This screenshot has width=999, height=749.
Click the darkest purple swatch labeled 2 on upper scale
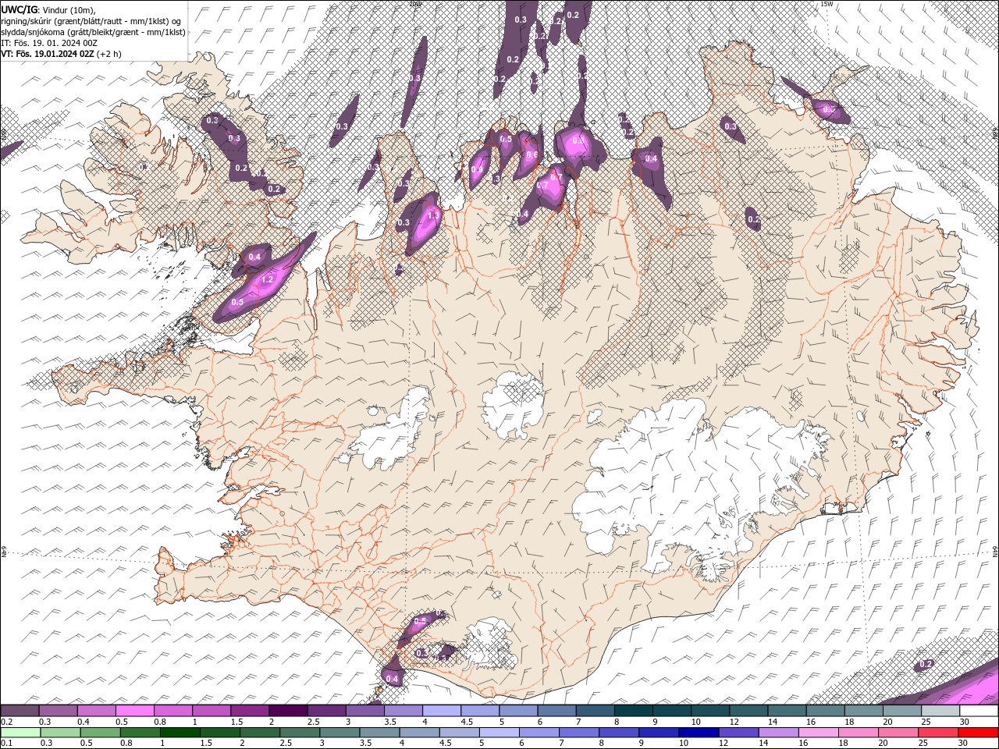click(288, 711)
